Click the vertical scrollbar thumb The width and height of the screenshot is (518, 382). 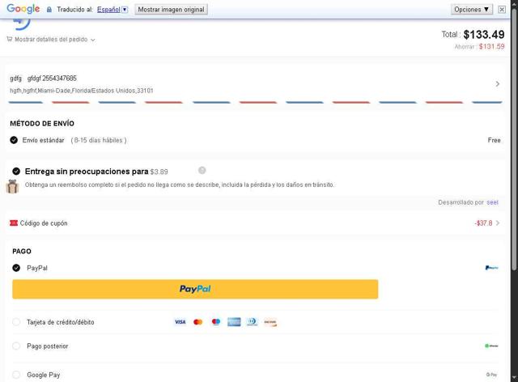click(514, 138)
